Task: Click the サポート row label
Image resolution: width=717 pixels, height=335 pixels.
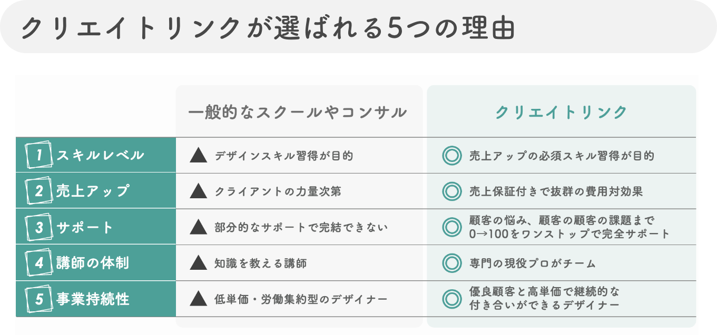Action: coord(85,227)
